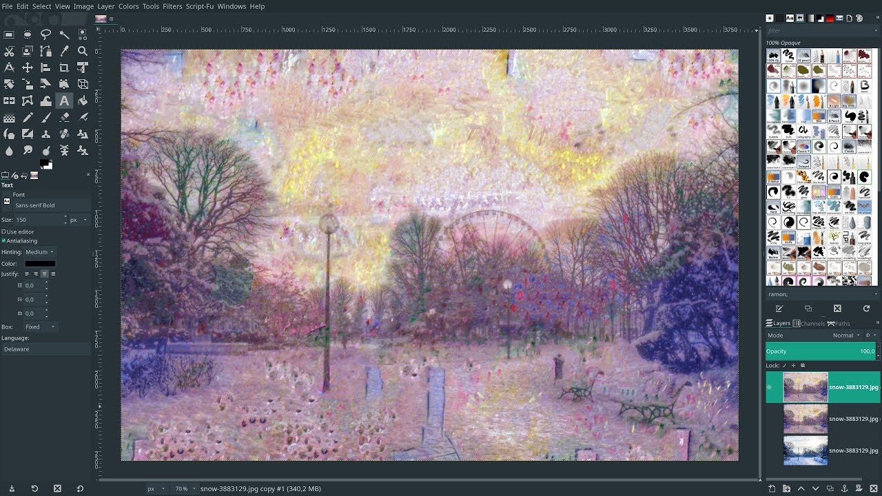
Task: Delete the selected layer
Action: click(x=874, y=488)
